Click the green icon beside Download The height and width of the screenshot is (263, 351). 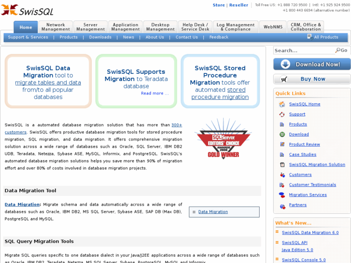click(x=282, y=134)
